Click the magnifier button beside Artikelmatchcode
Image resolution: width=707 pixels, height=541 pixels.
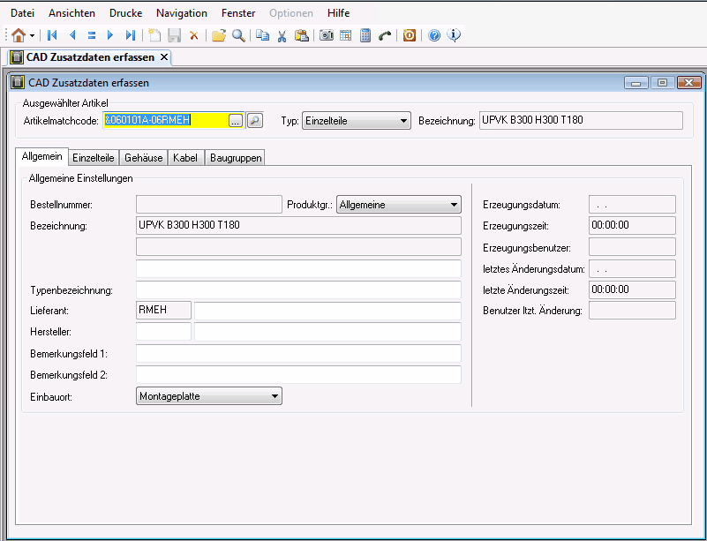255,120
